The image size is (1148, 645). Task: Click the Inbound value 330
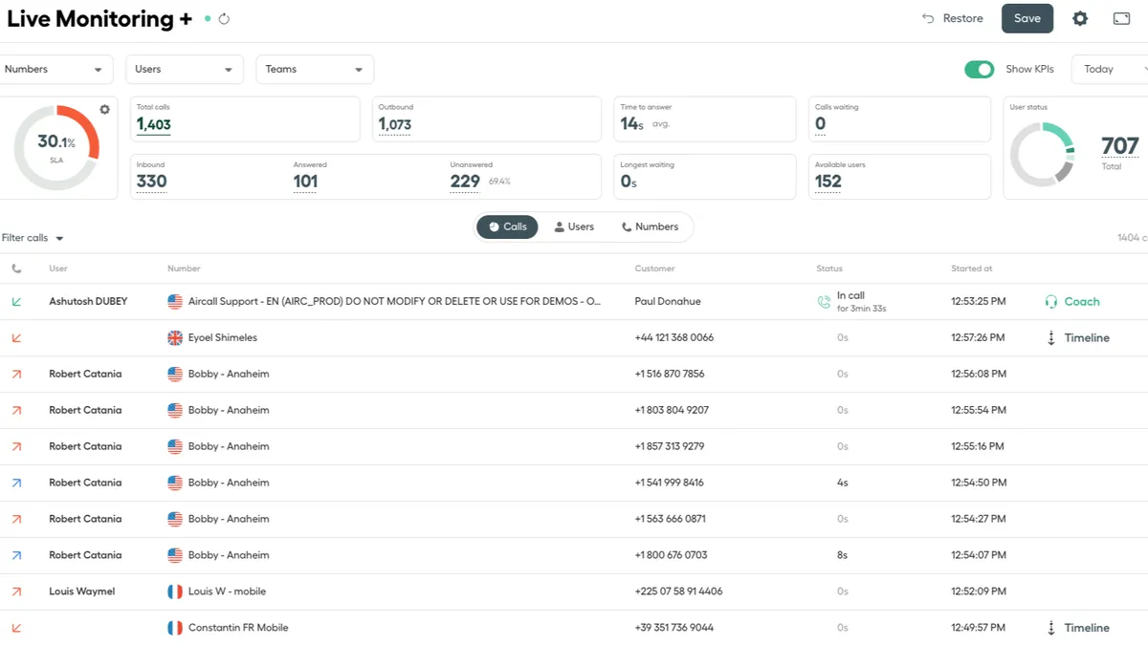click(x=151, y=182)
